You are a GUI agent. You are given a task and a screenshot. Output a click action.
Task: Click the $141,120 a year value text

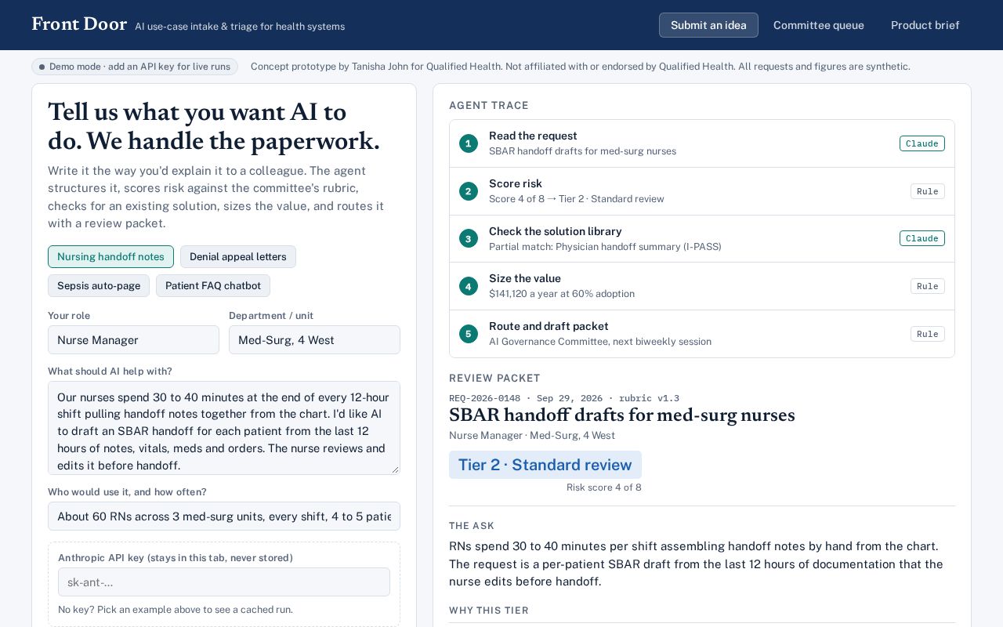pyautogui.click(x=562, y=294)
